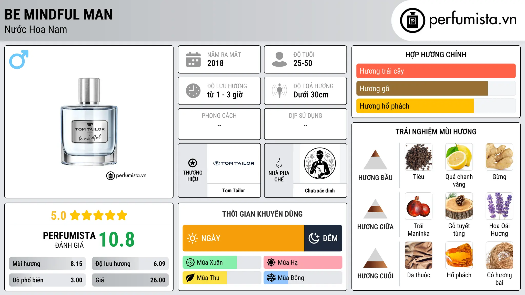Screen dimensions: 525x295
Task: Click the age range 25-50
Action: tap(303, 63)
